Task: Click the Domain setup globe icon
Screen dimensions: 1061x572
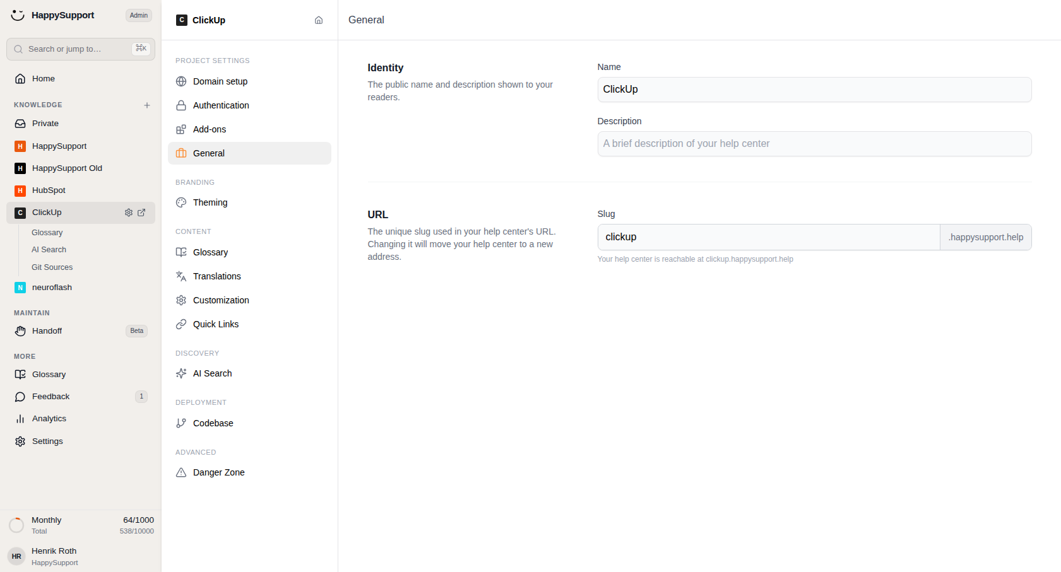Action: pos(181,81)
